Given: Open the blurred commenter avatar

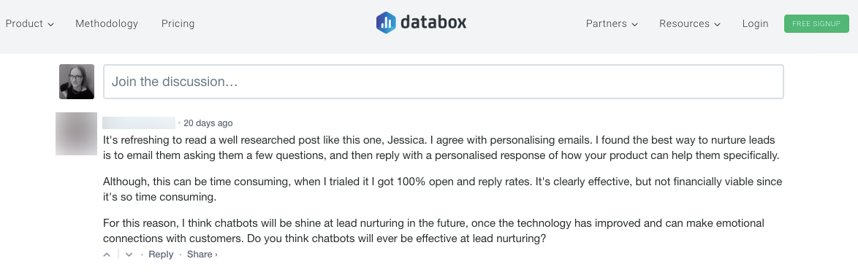Looking at the screenshot, I should [76, 134].
